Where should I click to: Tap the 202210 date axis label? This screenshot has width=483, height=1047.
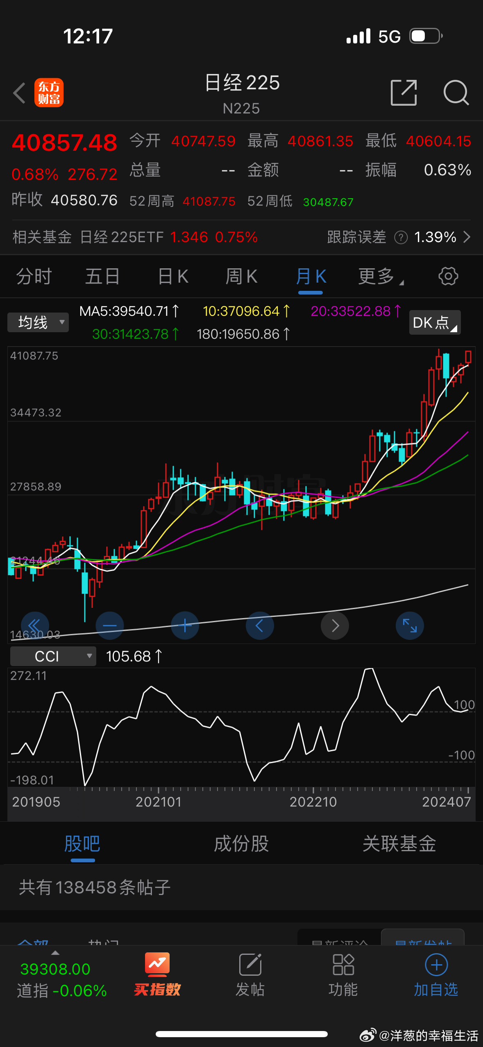(313, 802)
